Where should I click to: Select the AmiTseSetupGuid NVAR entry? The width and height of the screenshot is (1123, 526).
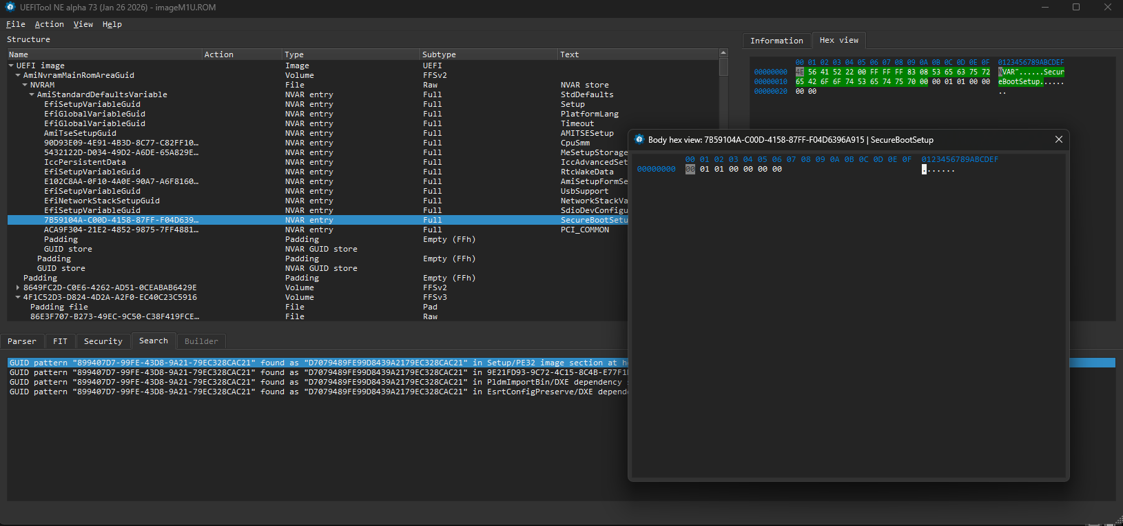80,133
